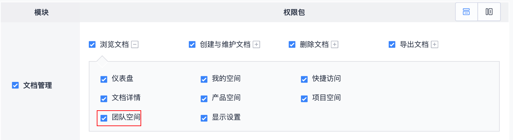Screen dimensions: 513x140
Task: Disable the 文档详情 permission
Action: click(x=104, y=99)
